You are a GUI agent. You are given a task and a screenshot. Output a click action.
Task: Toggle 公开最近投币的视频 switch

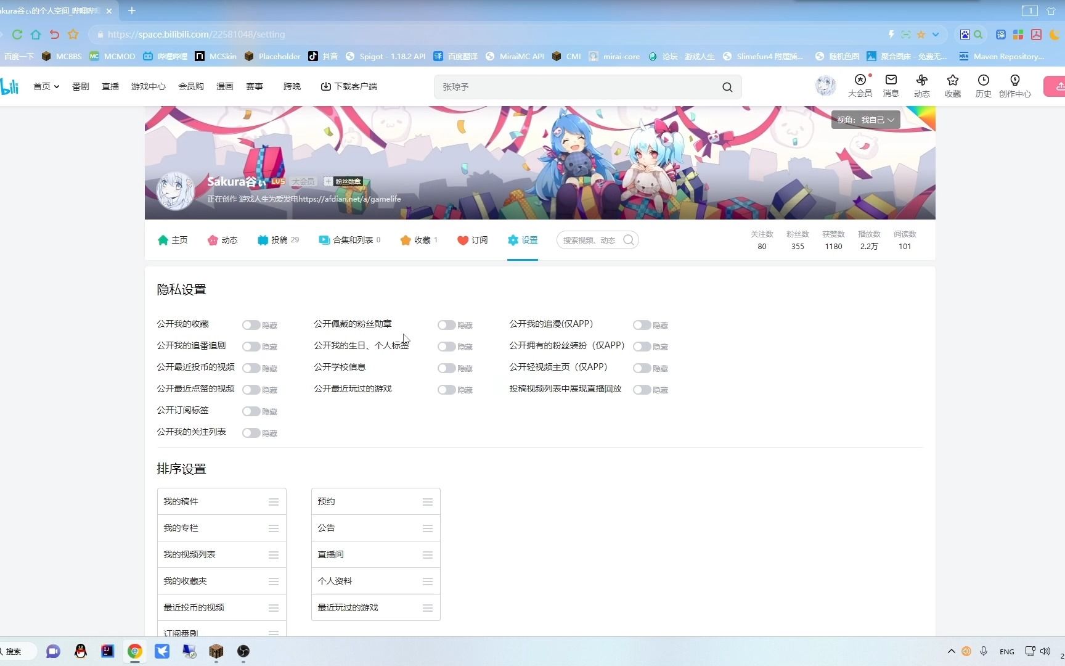(x=251, y=368)
